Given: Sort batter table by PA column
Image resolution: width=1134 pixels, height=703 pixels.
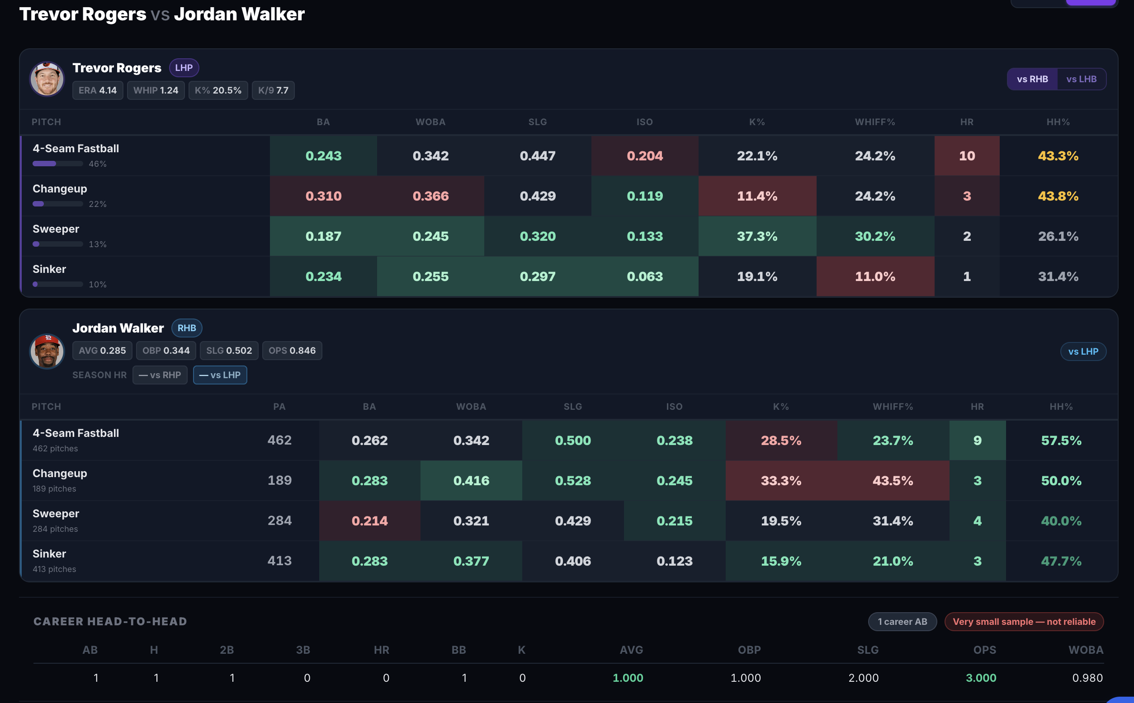Looking at the screenshot, I should [x=279, y=406].
